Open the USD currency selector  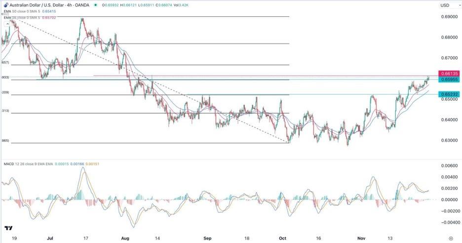point(445,5)
